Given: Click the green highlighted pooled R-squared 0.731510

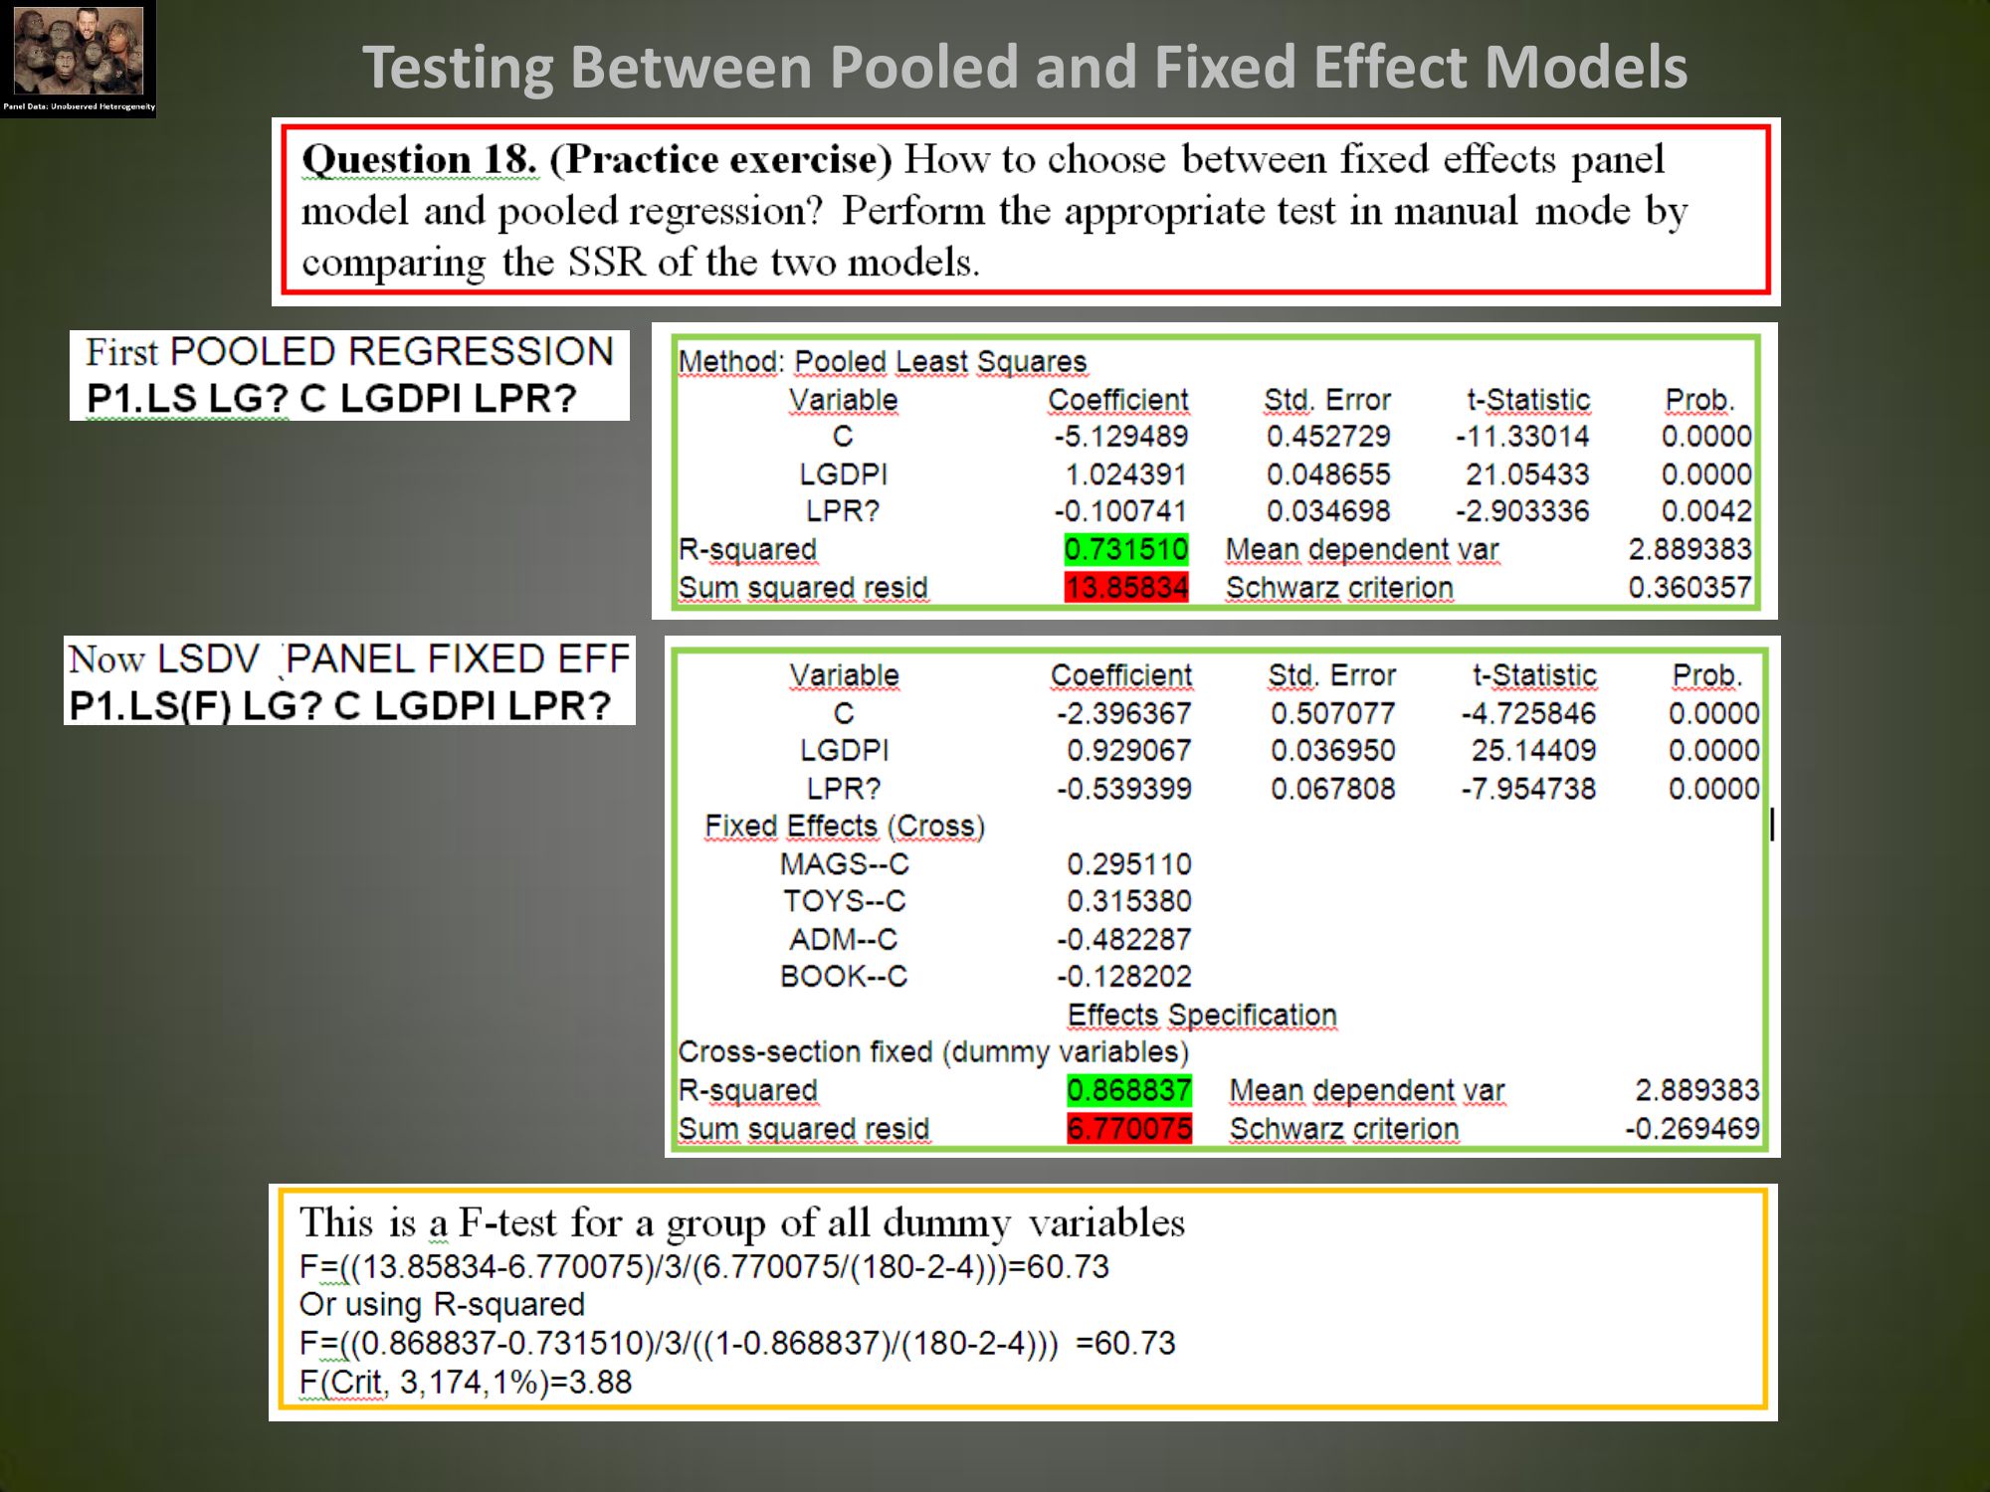Looking at the screenshot, I should pyautogui.click(x=1125, y=549).
